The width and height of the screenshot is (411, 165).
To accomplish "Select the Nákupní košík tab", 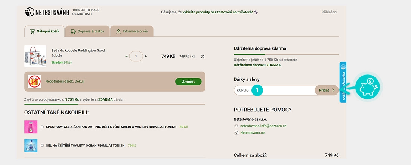I will 44,31.
